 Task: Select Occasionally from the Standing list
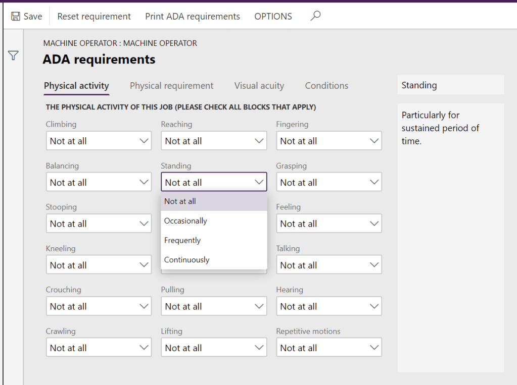[x=185, y=221]
